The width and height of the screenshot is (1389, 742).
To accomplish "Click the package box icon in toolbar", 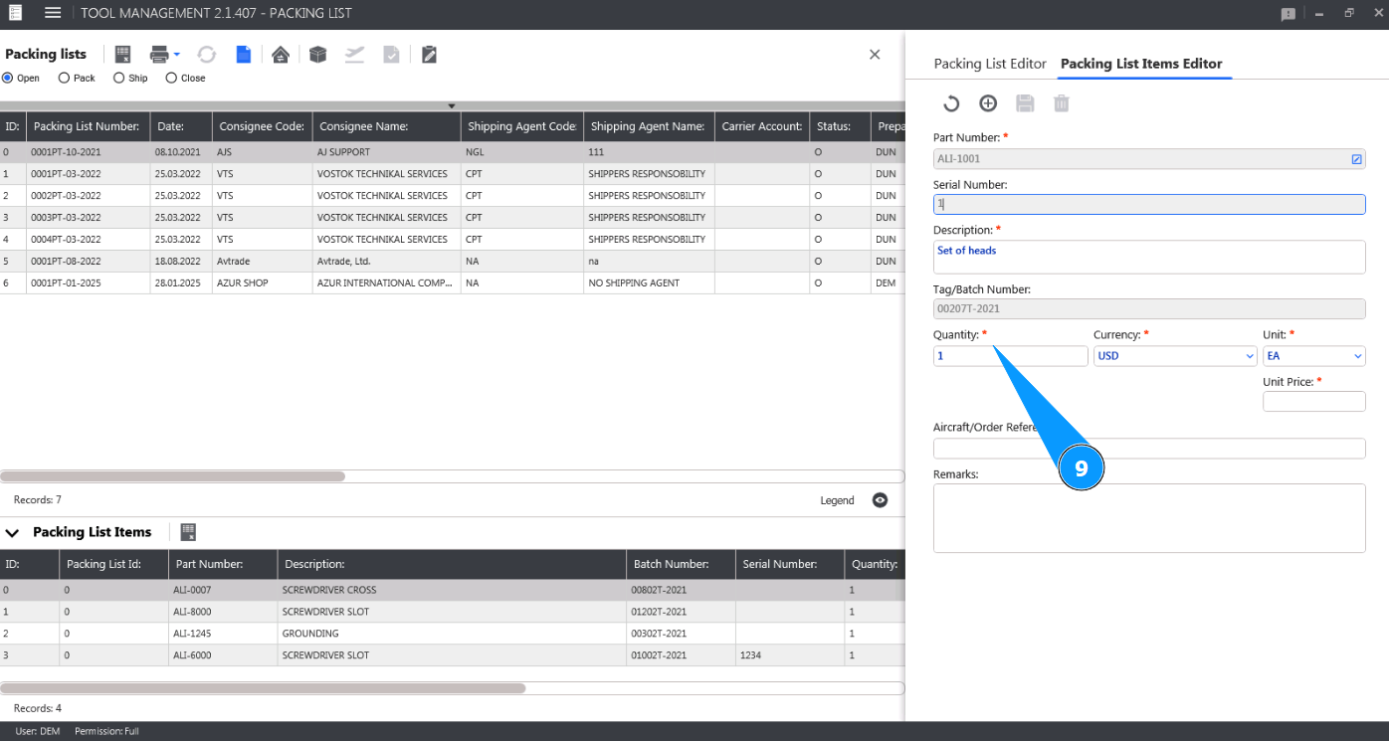I will tap(317, 55).
